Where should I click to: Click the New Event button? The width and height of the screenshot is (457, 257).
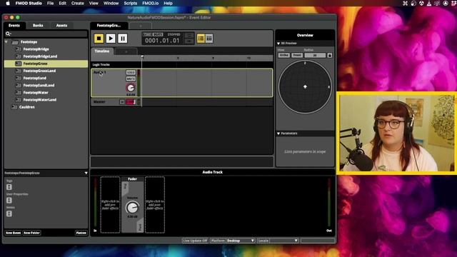point(13,233)
